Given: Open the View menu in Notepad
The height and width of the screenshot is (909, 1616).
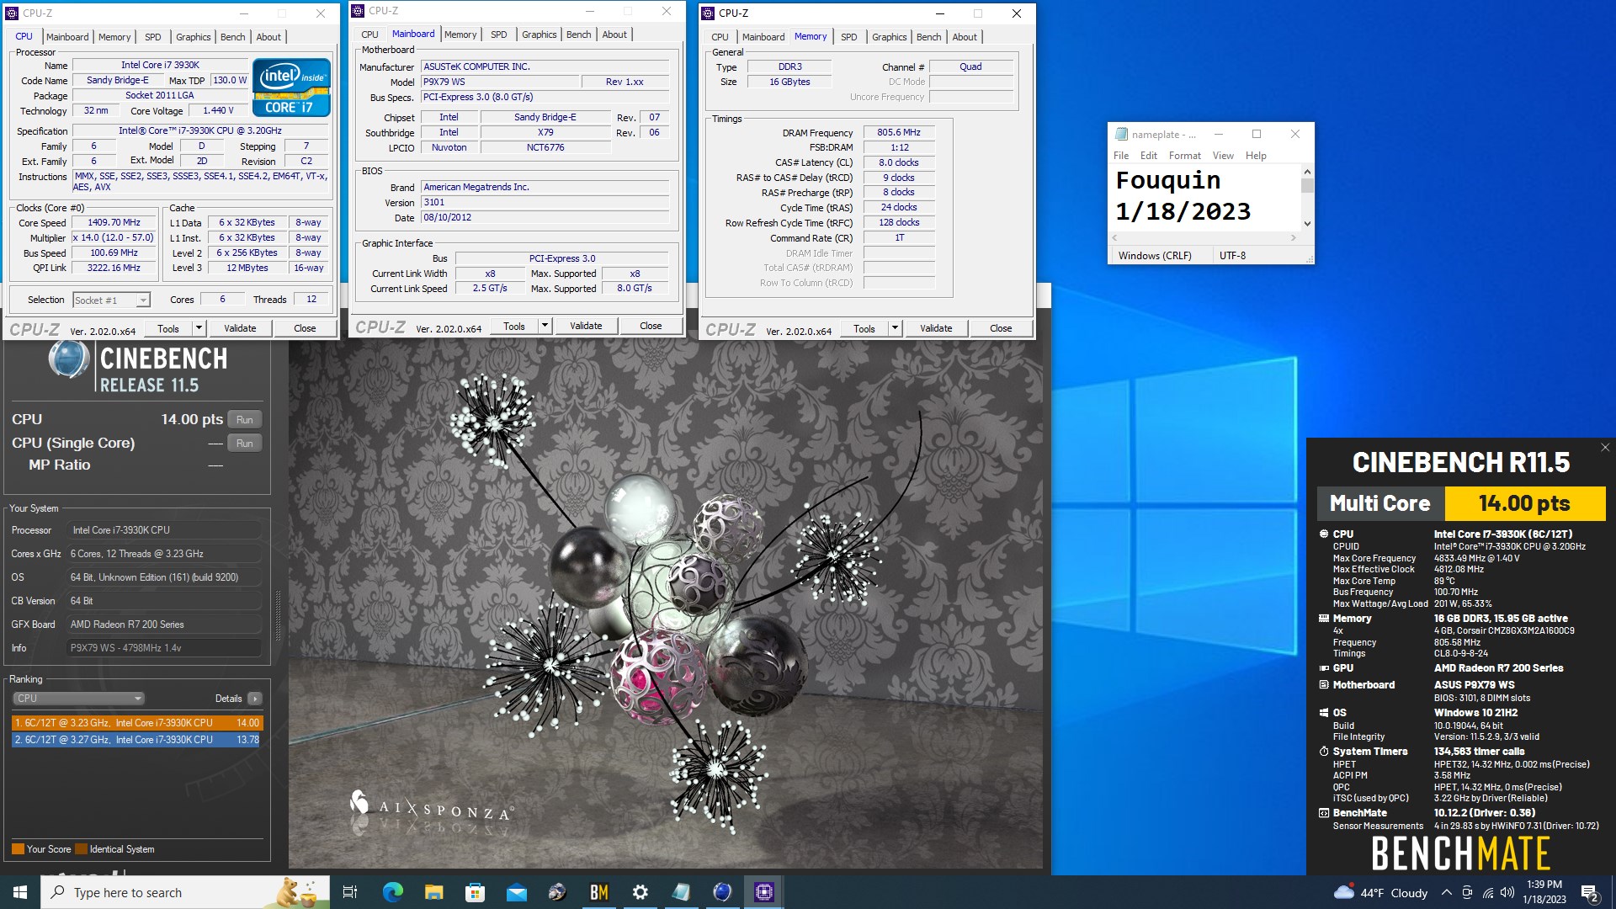Looking at the screenshot, I should coord(1223,156).
